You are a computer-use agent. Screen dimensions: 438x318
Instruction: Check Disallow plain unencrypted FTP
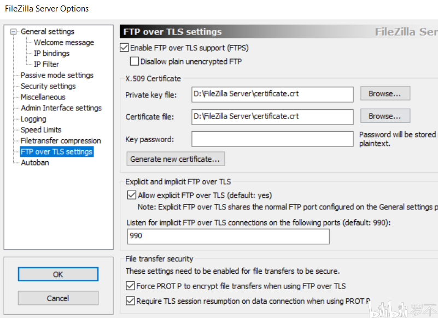pyautogui.click(x=135, y=62)
